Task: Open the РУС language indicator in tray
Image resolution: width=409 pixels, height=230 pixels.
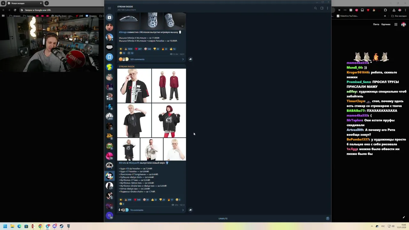Action: point(383,226)
